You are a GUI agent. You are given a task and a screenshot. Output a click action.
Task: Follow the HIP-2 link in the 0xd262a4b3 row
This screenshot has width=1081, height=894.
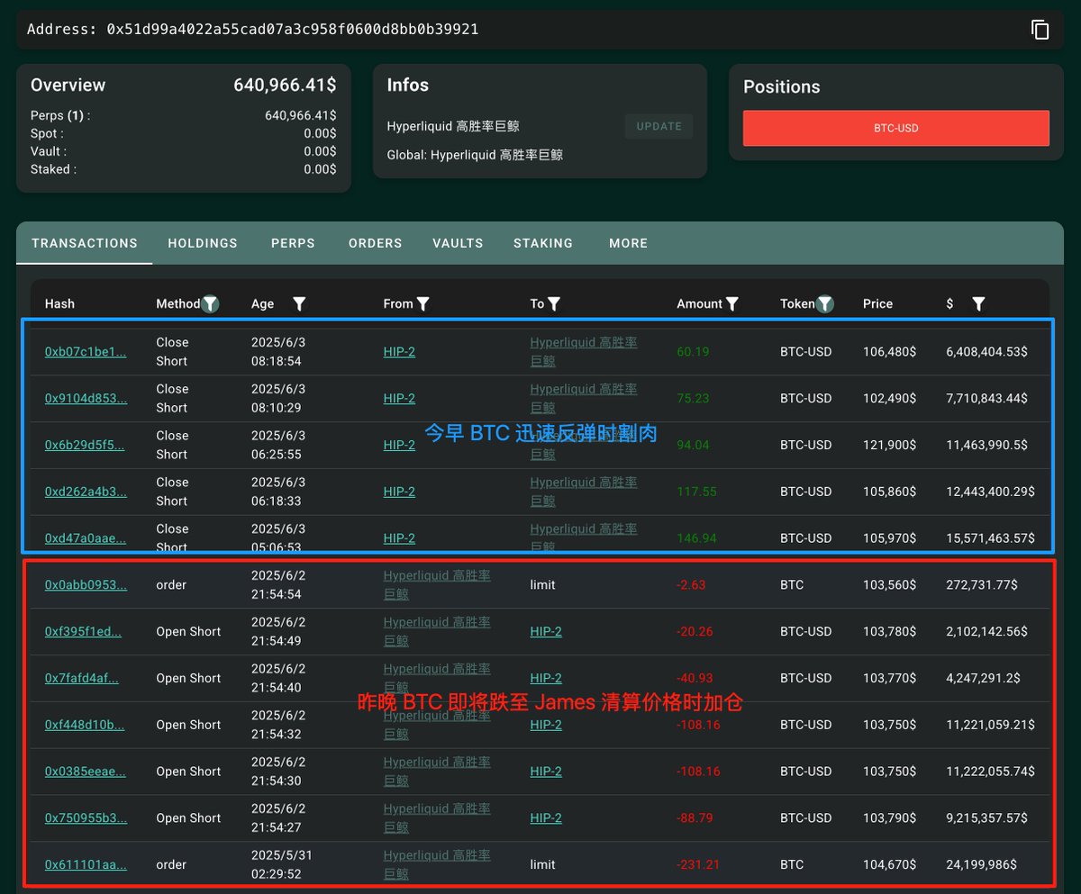399,492
